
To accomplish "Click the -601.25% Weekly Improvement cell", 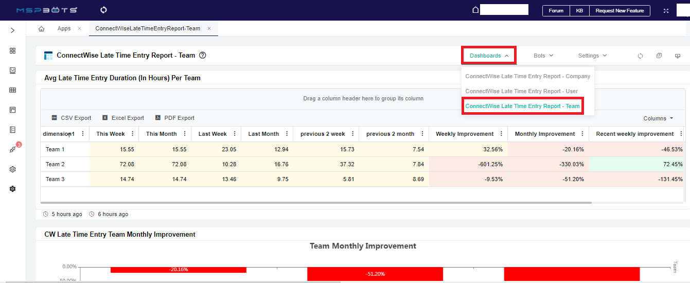I will (468, 164).
